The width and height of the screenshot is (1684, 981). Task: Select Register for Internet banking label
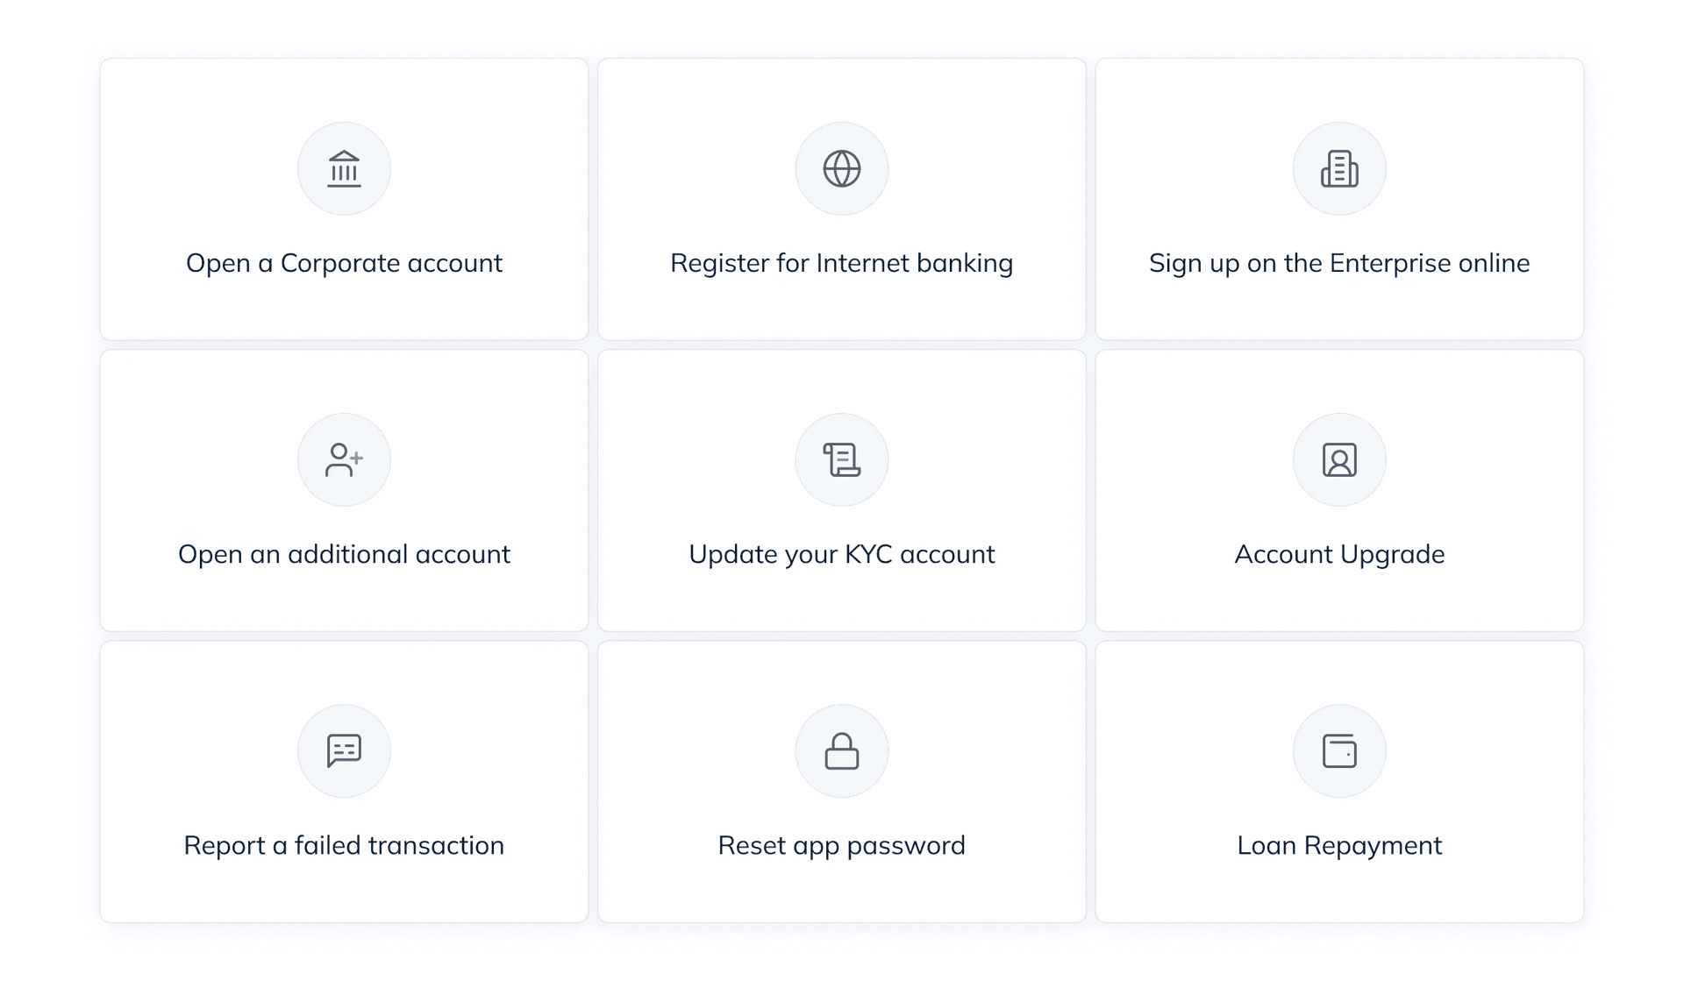[x=842, y=263]
